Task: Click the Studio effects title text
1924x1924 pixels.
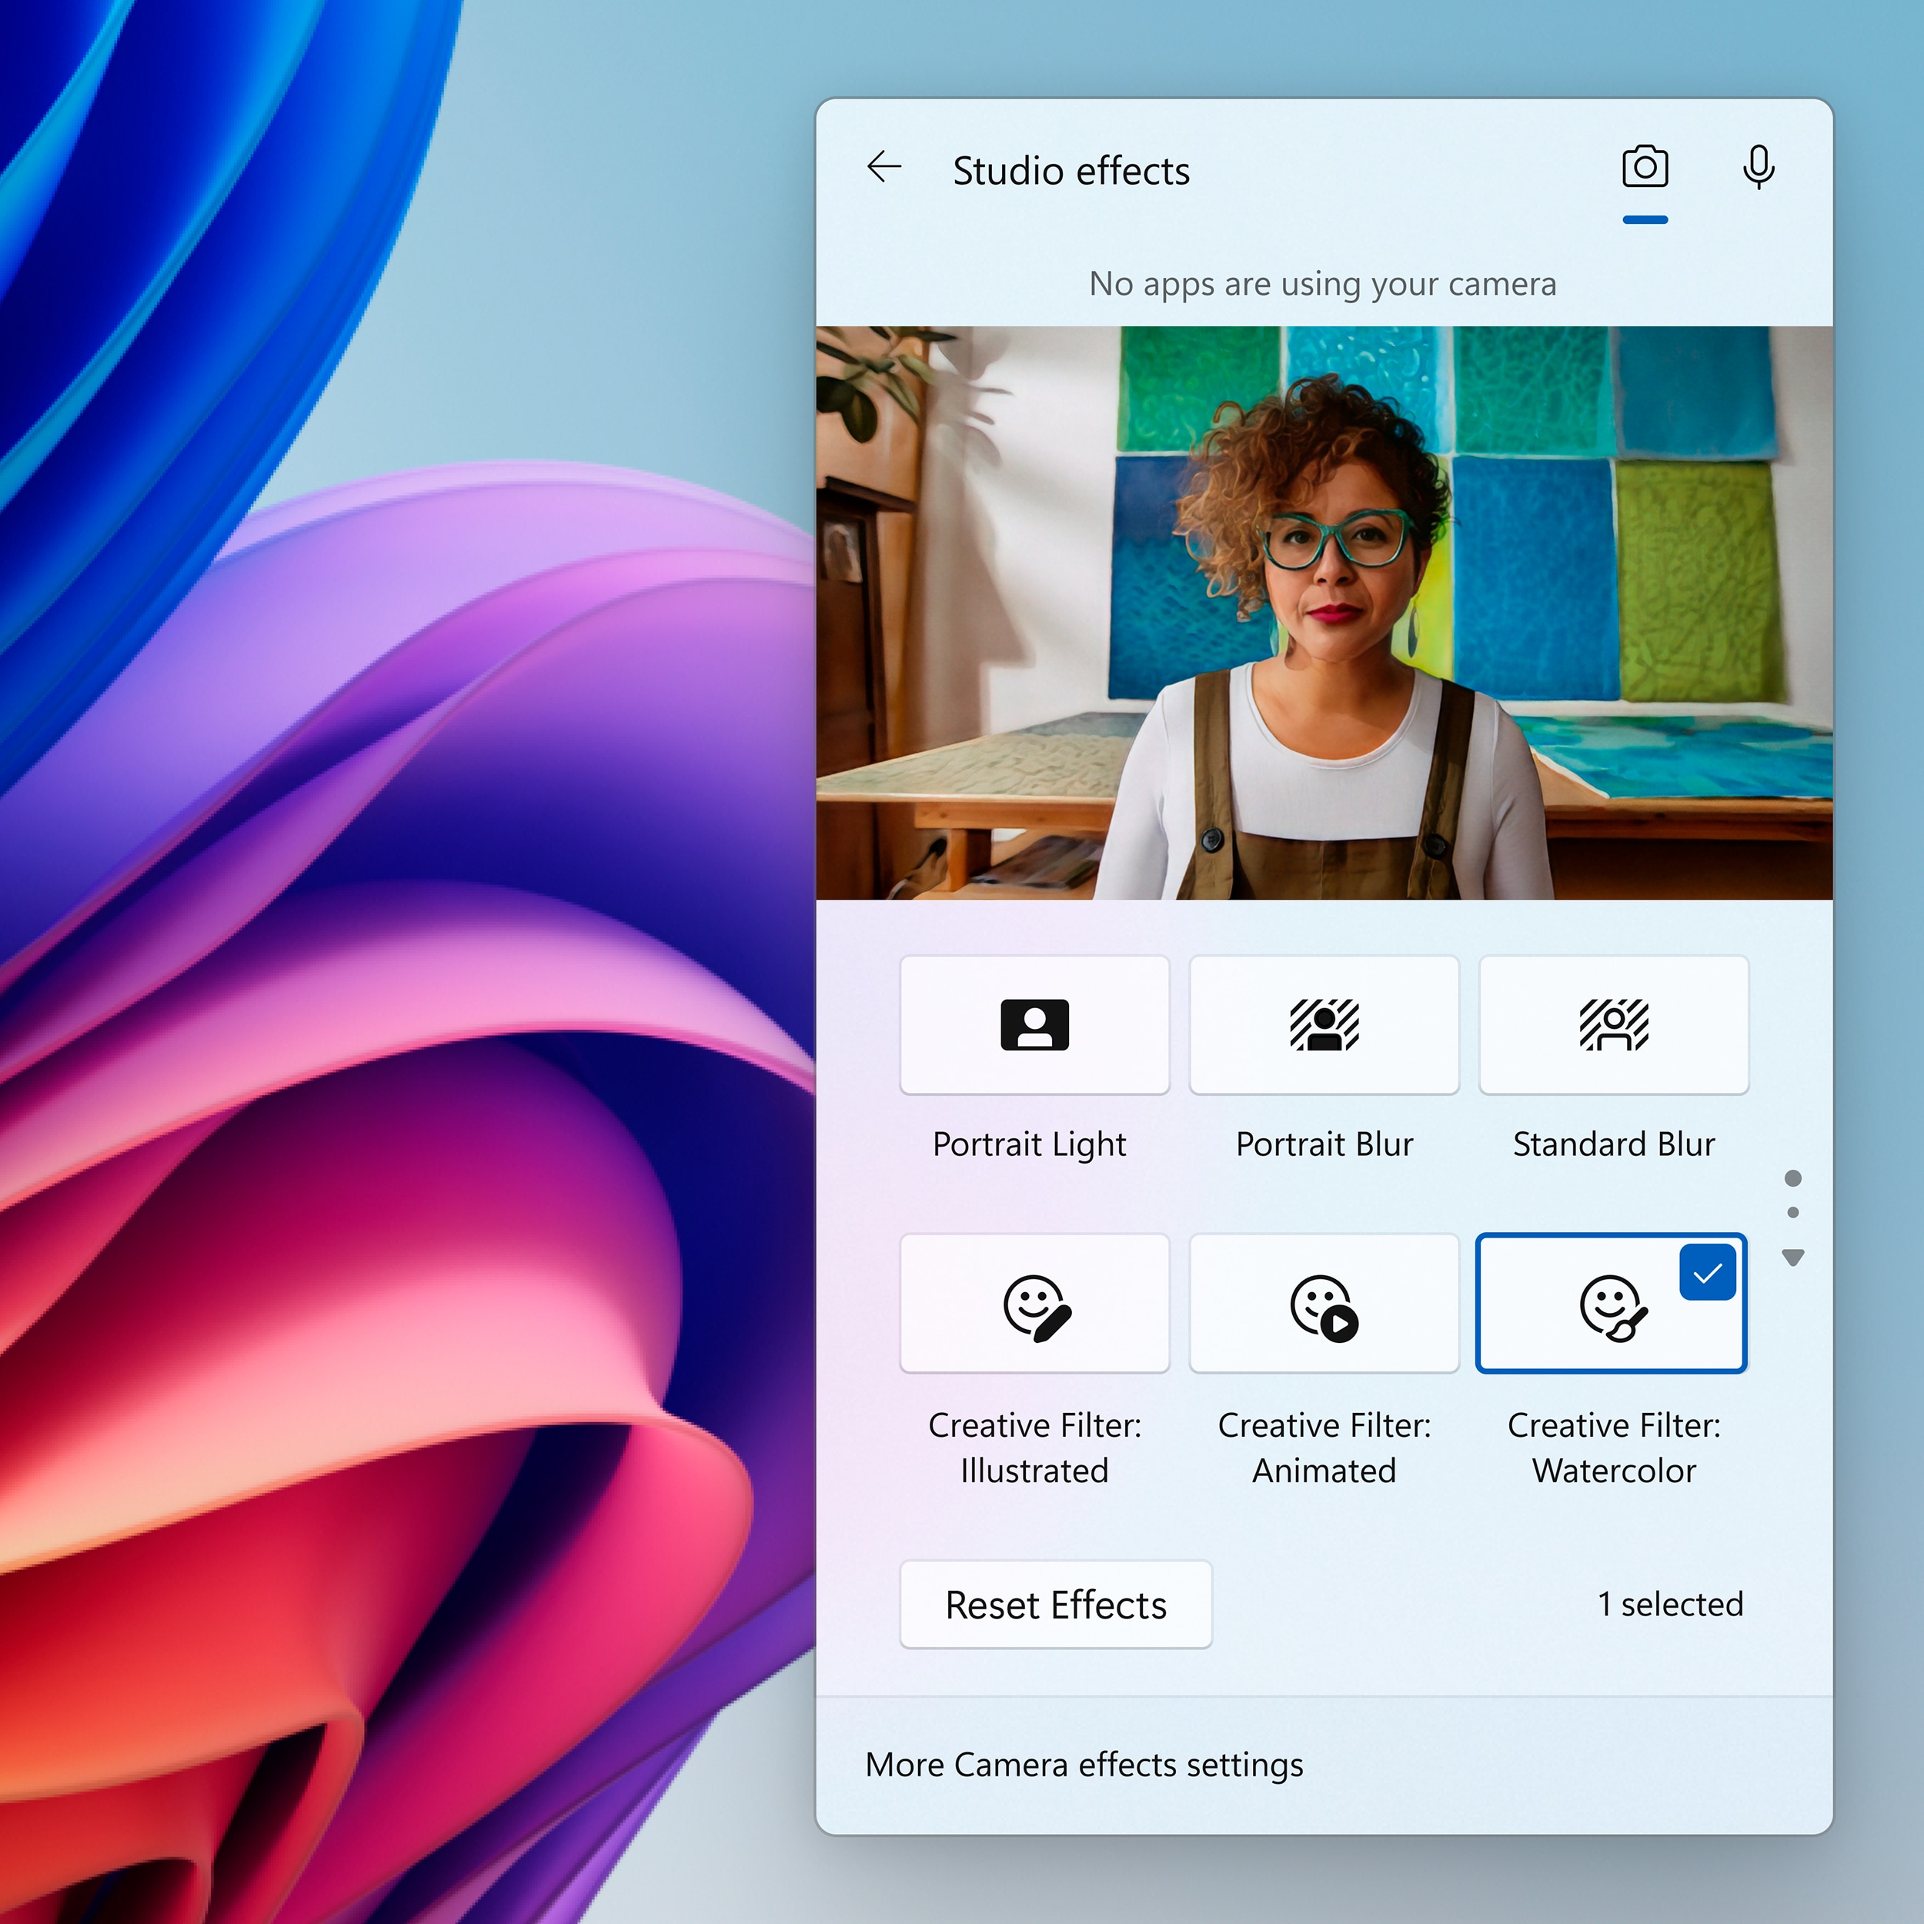Action: pyautogui.click(x=1071, y=172)
